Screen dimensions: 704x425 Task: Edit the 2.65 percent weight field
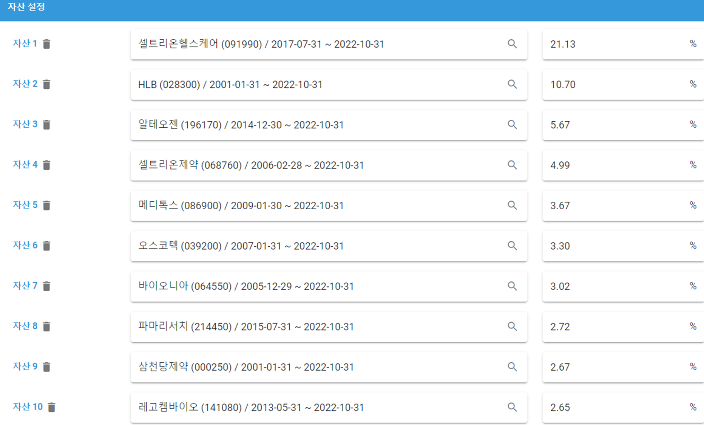tap(623, 408)
